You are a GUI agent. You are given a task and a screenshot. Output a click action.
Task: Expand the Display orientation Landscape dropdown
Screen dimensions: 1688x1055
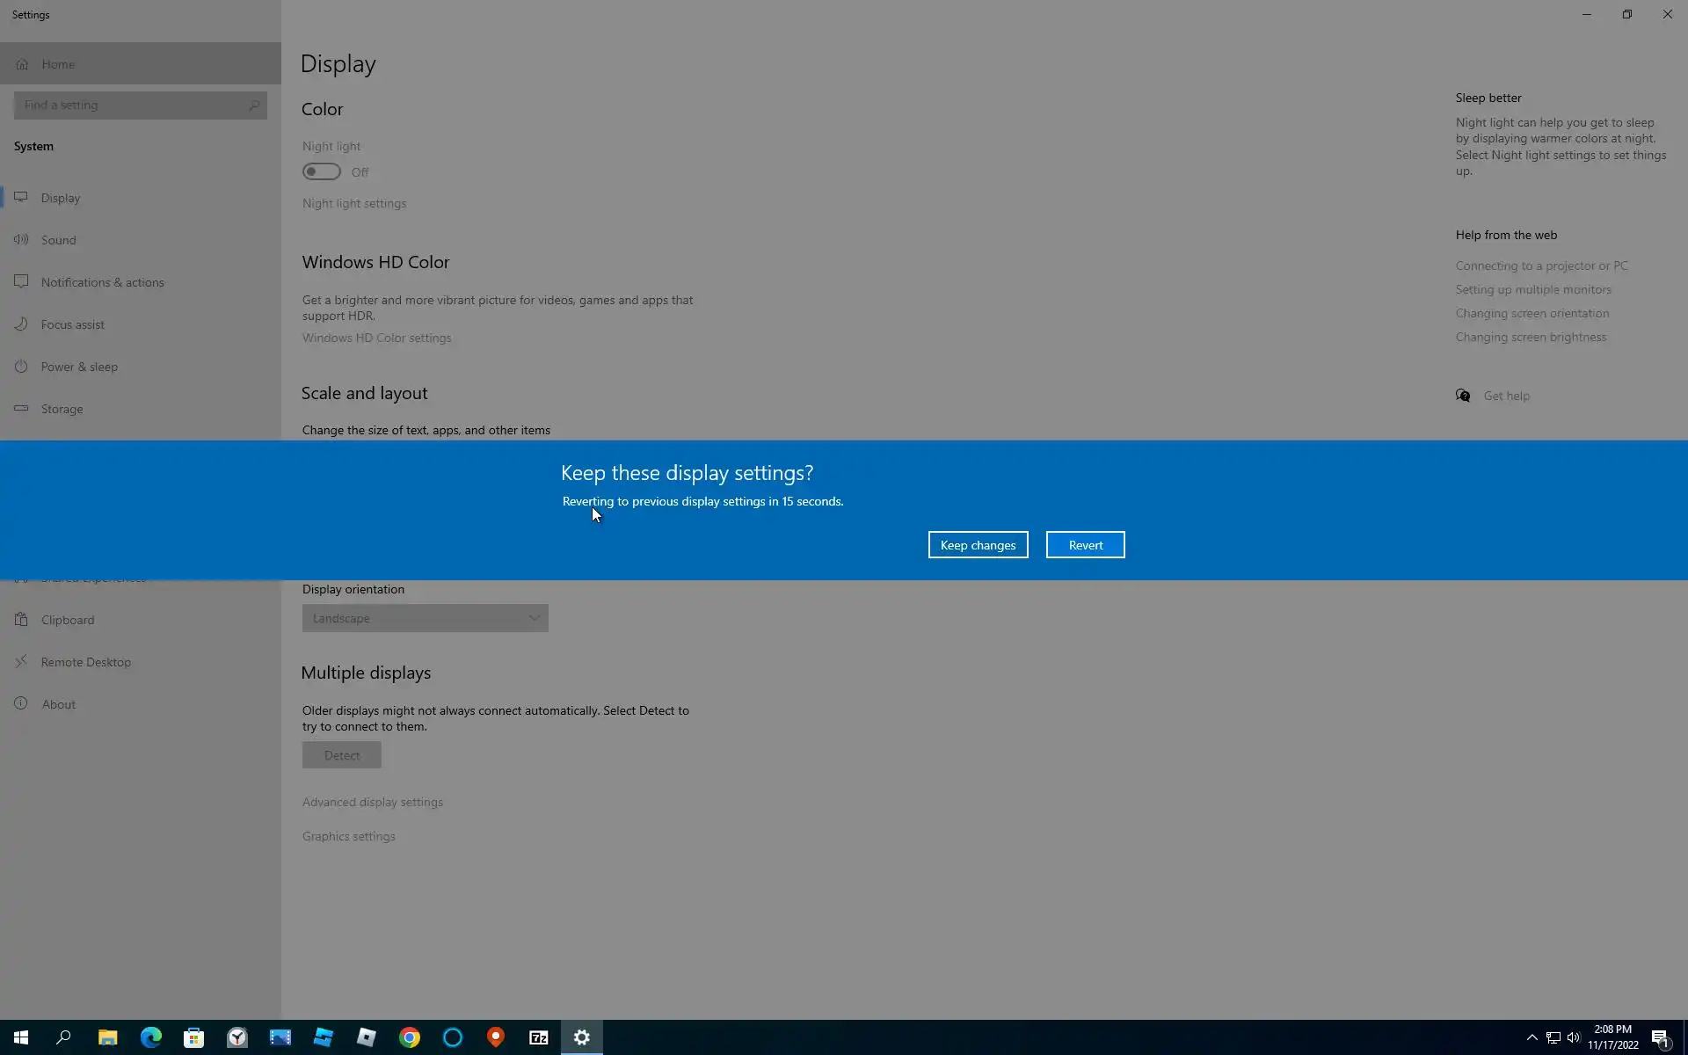[425, 618]
